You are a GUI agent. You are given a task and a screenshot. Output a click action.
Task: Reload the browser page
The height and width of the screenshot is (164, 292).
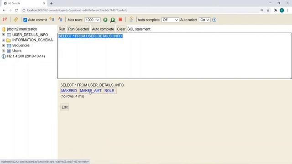(x=16, y=10)
